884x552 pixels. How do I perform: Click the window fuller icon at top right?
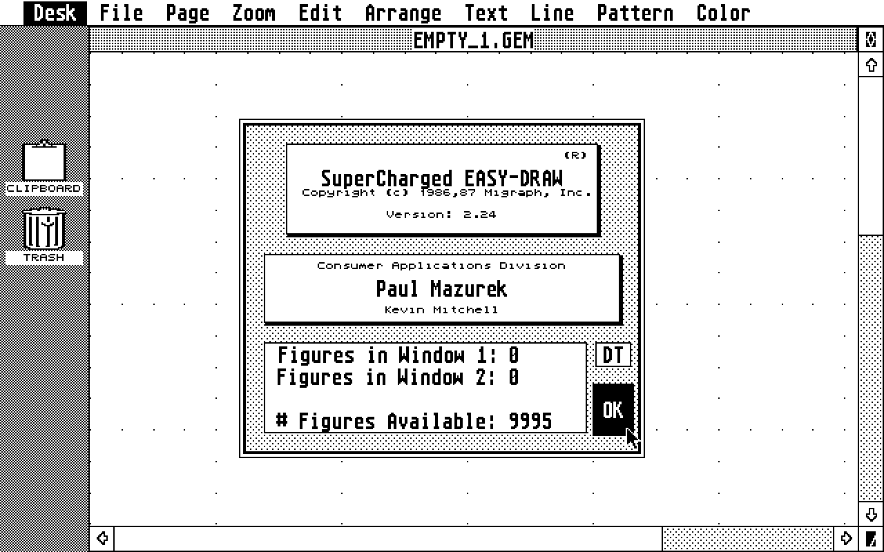871,40
